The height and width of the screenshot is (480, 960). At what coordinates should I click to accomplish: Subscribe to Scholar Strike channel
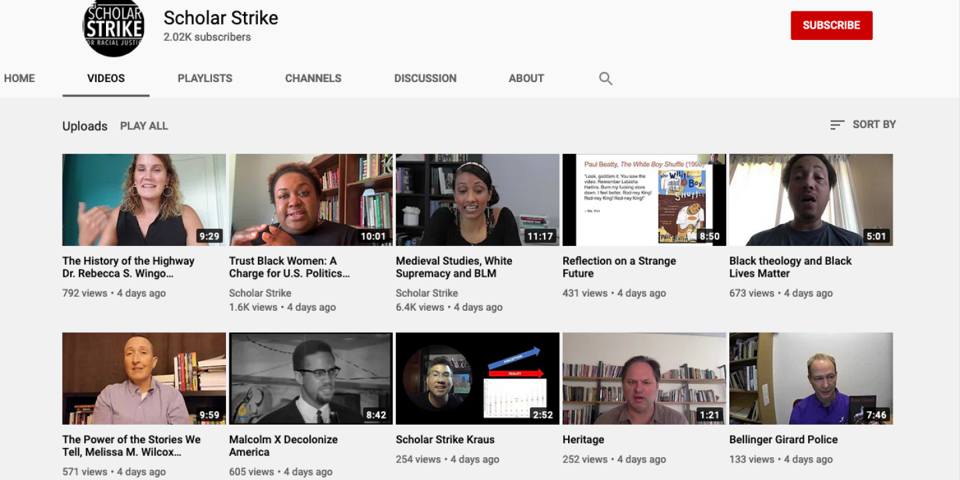coord(831,25)
